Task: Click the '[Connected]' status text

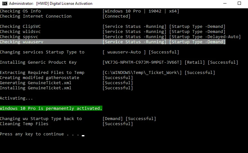Action: [116, 16]
